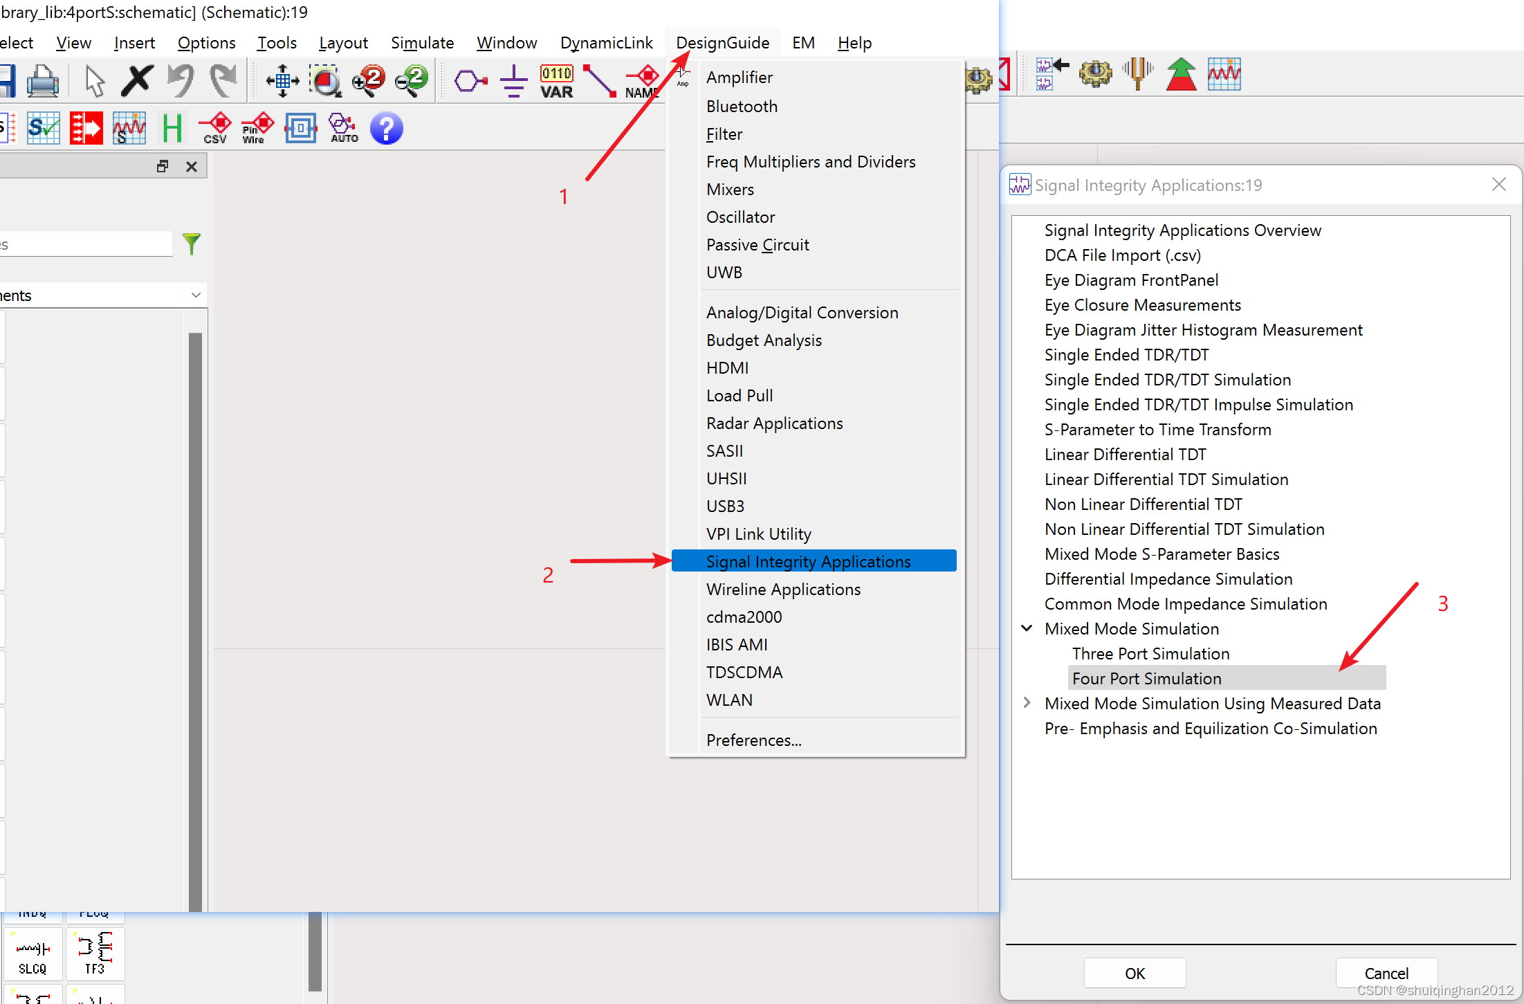The width and height of the screenshot is (1524, 1004).
Task: Click the blue help question icon
Action: tap(386, 129)
